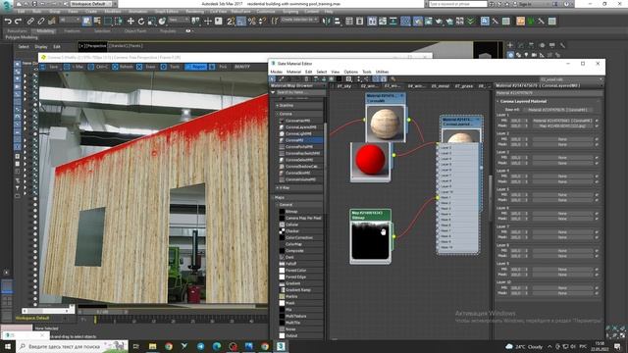Click the 3ds Max taskbar icon

[x=281, y=346]
